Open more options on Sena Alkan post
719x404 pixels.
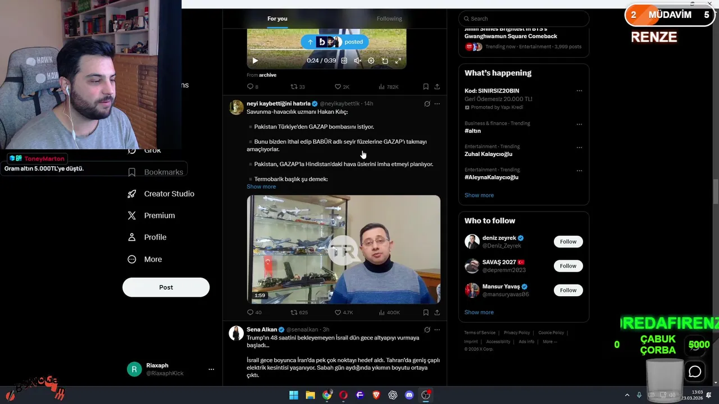pos(437,329)
